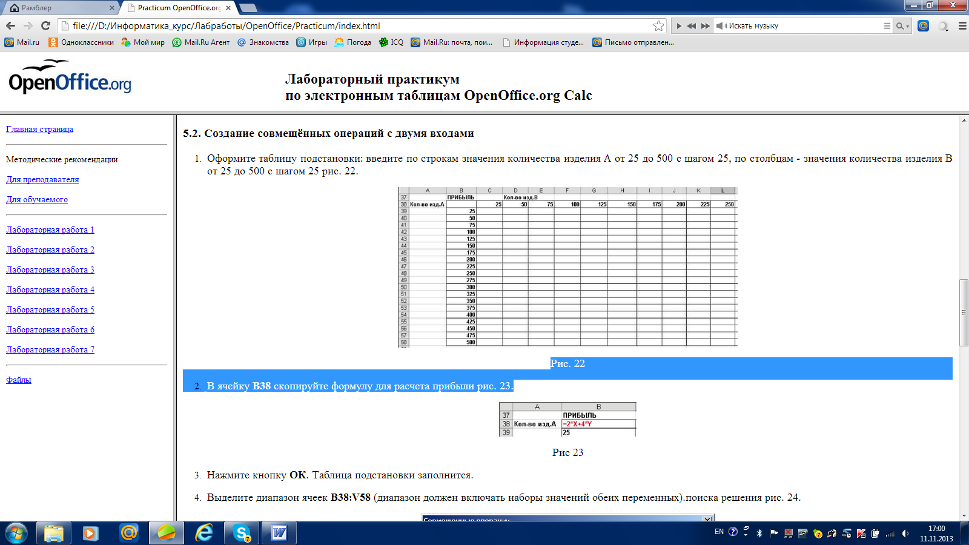
Task: Open Лабораторная работа 5
Action: pos(50,309)
